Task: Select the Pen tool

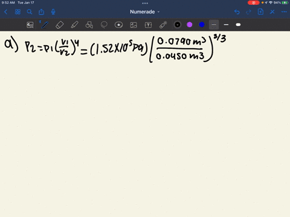Action: coord(45,25)
